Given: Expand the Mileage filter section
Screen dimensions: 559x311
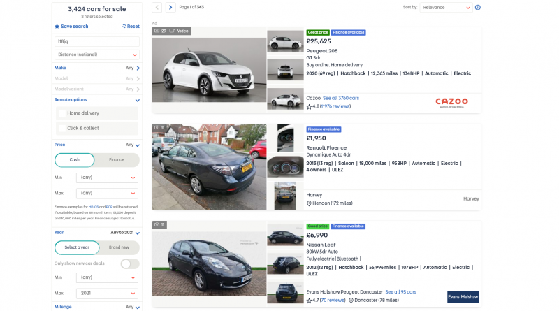Looking at the screenshot, I should coord(137,307).
